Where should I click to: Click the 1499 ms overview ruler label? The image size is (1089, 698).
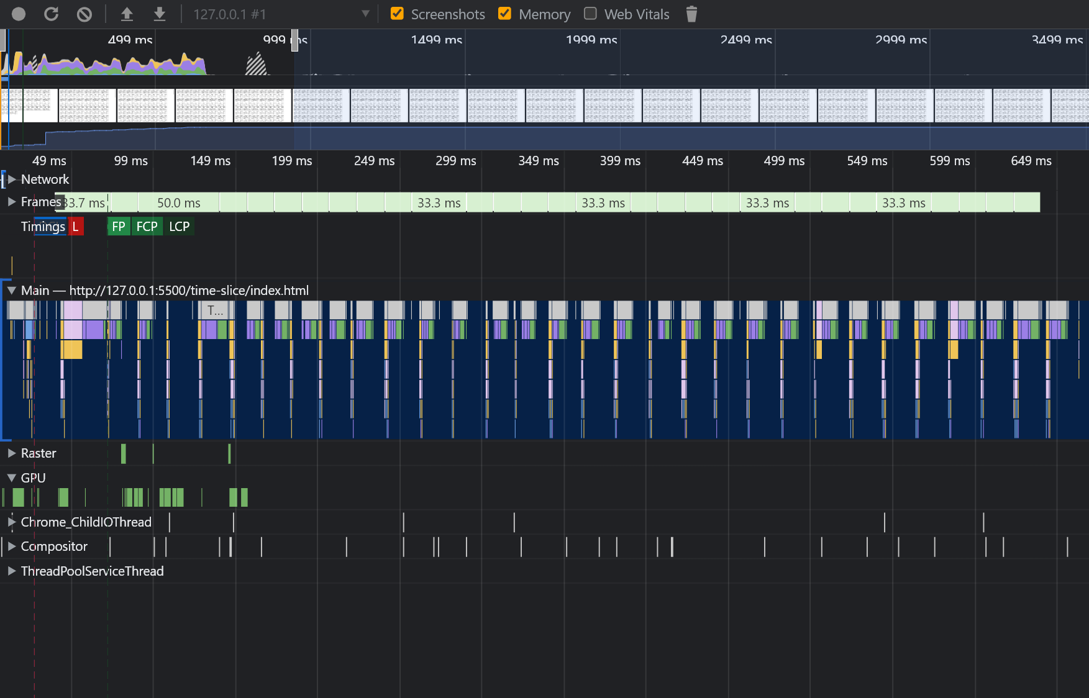[437, 40]
